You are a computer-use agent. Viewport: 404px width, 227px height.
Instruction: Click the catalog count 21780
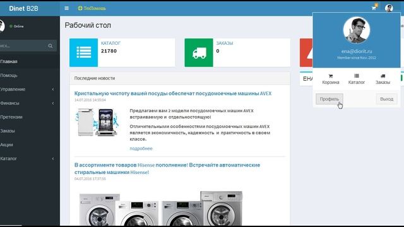[x=109, y=51]
